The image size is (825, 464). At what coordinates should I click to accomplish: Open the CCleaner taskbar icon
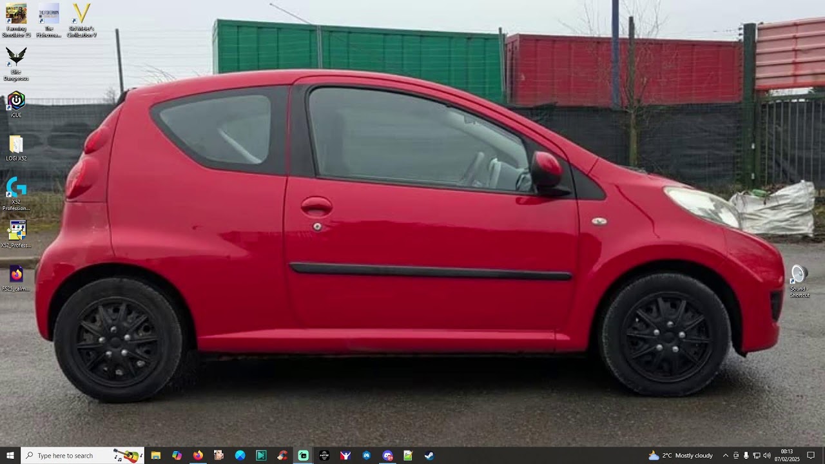click(282, 456)
